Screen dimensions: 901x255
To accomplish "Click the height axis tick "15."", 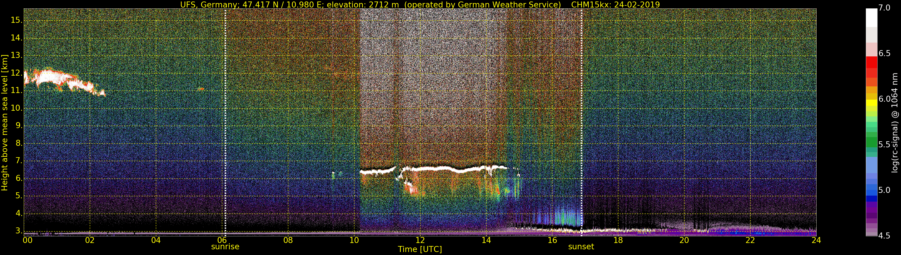I will click(17, 20).
